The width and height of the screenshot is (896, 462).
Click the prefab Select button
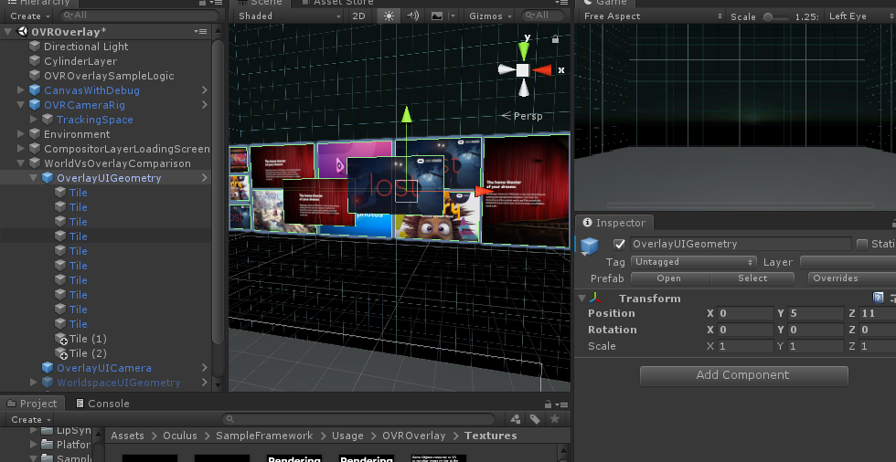tap(752, 278)
